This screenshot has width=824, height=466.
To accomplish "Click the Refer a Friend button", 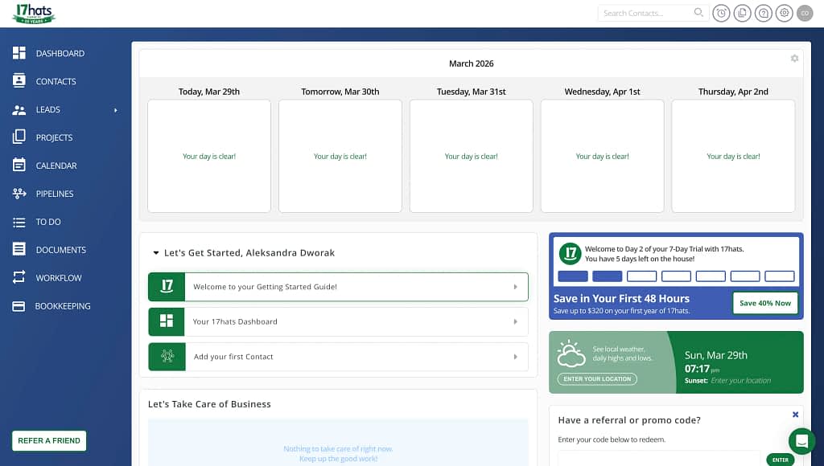I will point(49,441).
